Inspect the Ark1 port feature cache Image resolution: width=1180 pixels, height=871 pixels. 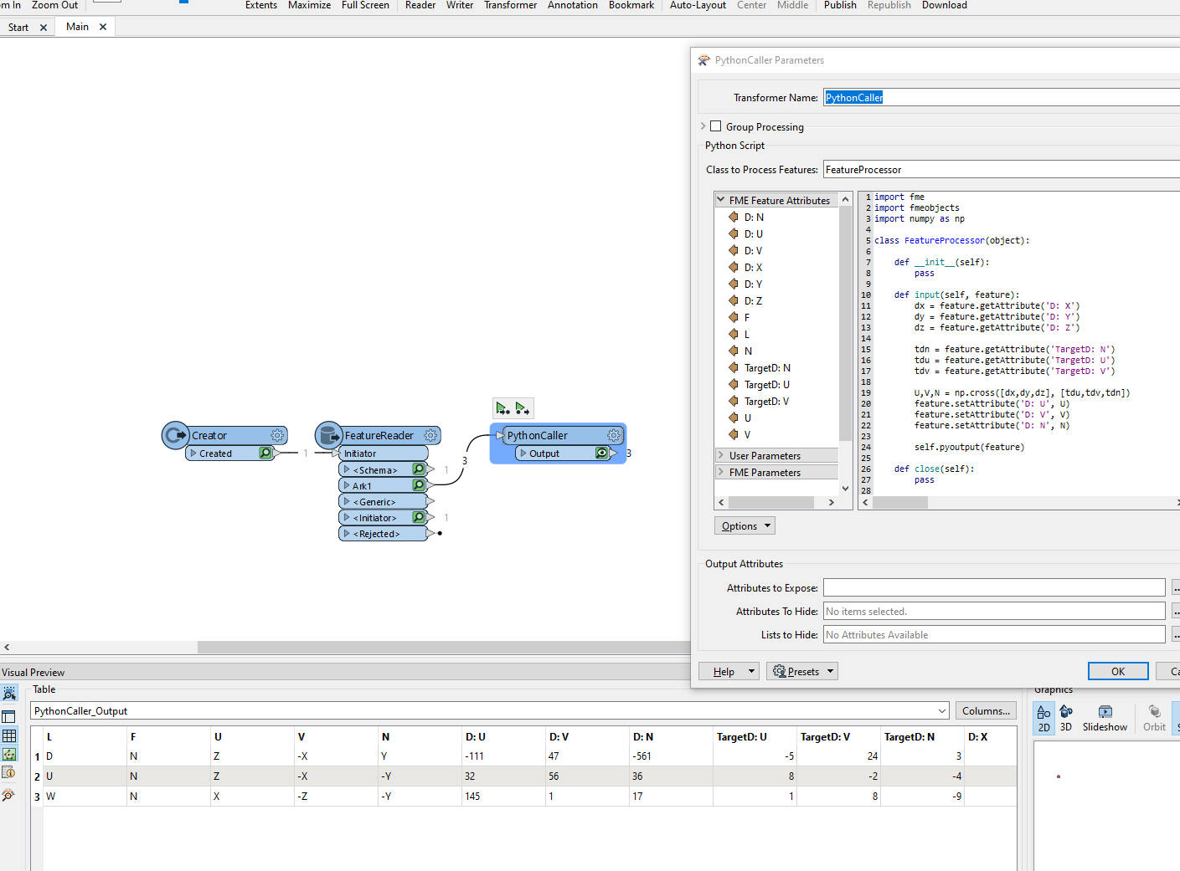pos(419,485)
